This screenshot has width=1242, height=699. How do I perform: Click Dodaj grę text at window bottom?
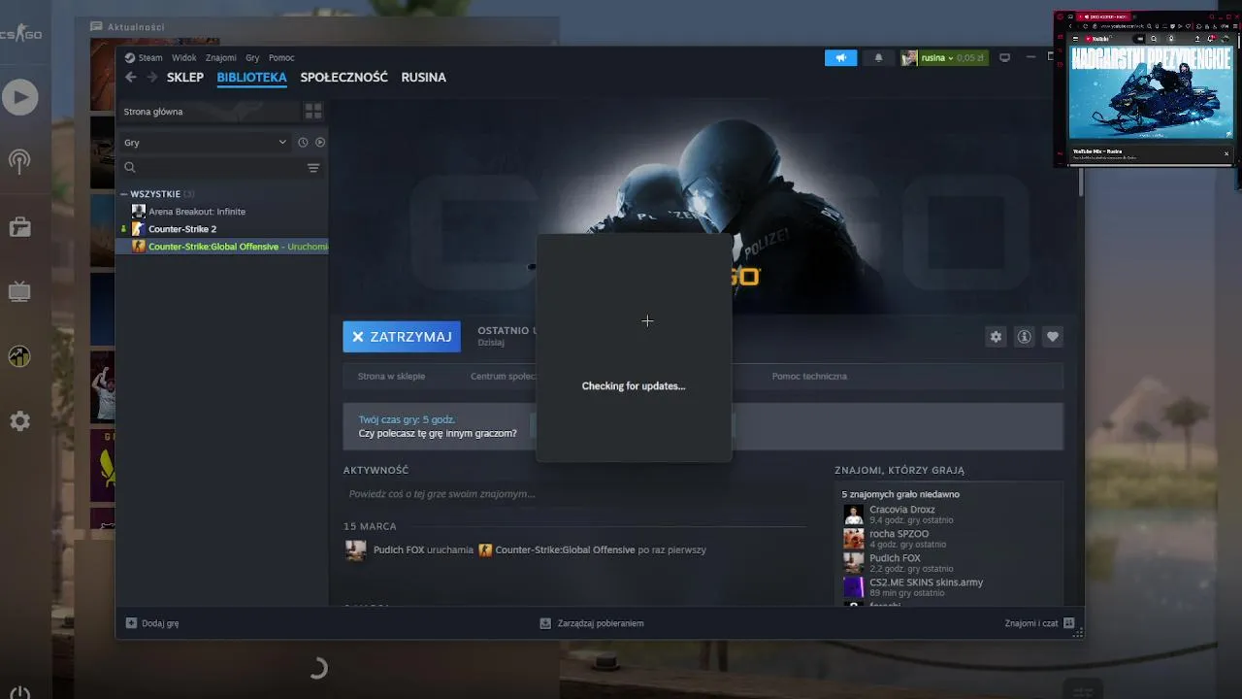(160, 623)
